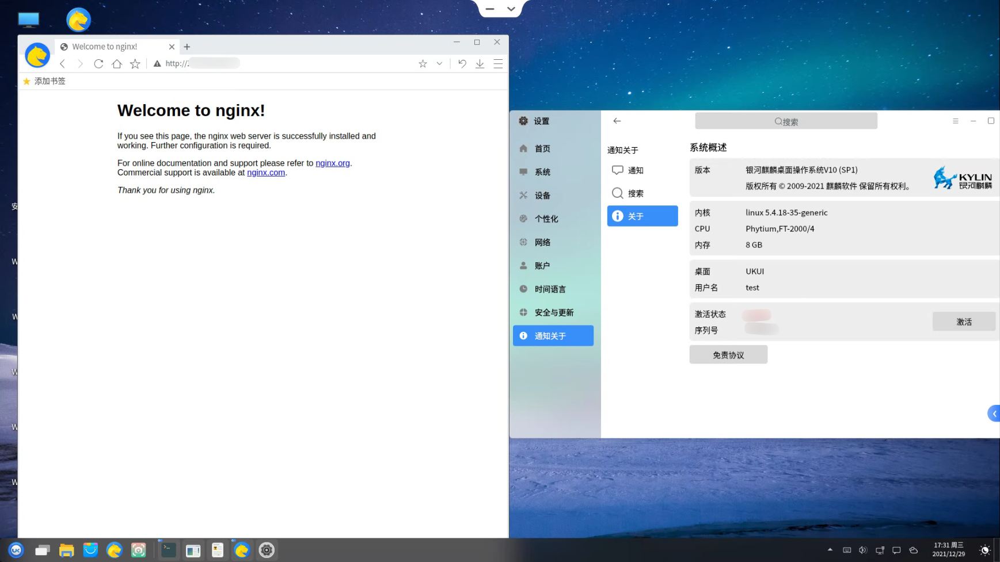Open the task view in taskbar
Viewport: 1000px width, 562px height.
42,550
